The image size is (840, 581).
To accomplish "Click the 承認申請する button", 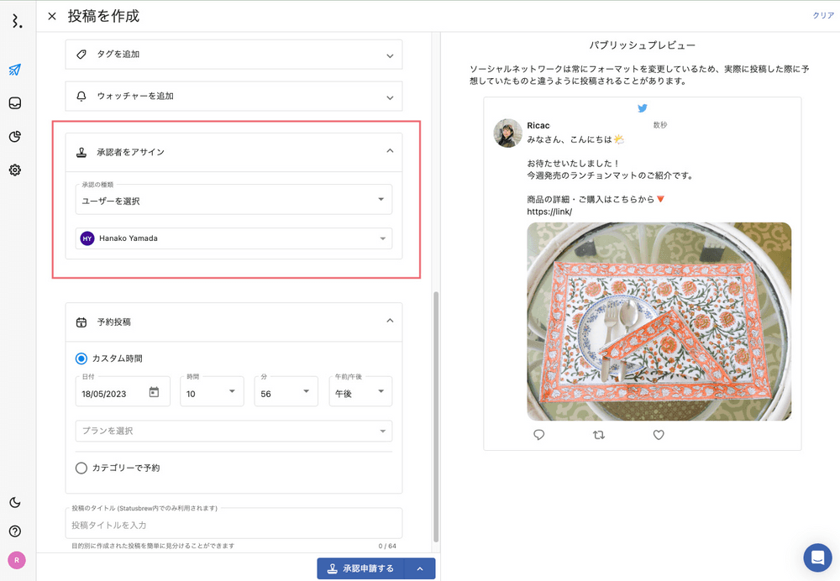I will pos(360,568).
